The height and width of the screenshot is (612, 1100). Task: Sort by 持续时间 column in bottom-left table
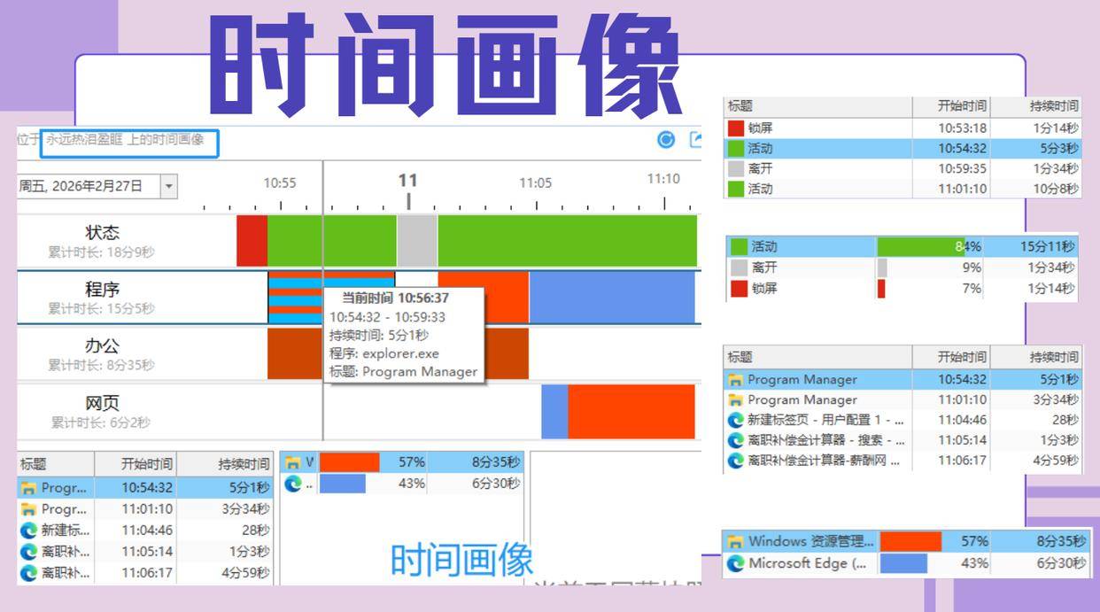coord(244,464)
